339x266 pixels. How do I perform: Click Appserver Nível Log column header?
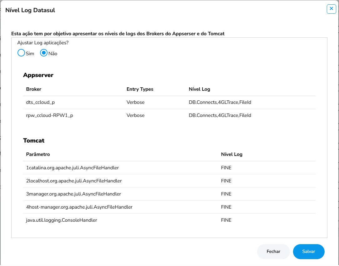click(x=199, y=89)
